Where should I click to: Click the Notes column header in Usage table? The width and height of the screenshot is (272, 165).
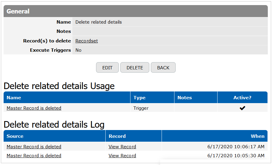196,97
